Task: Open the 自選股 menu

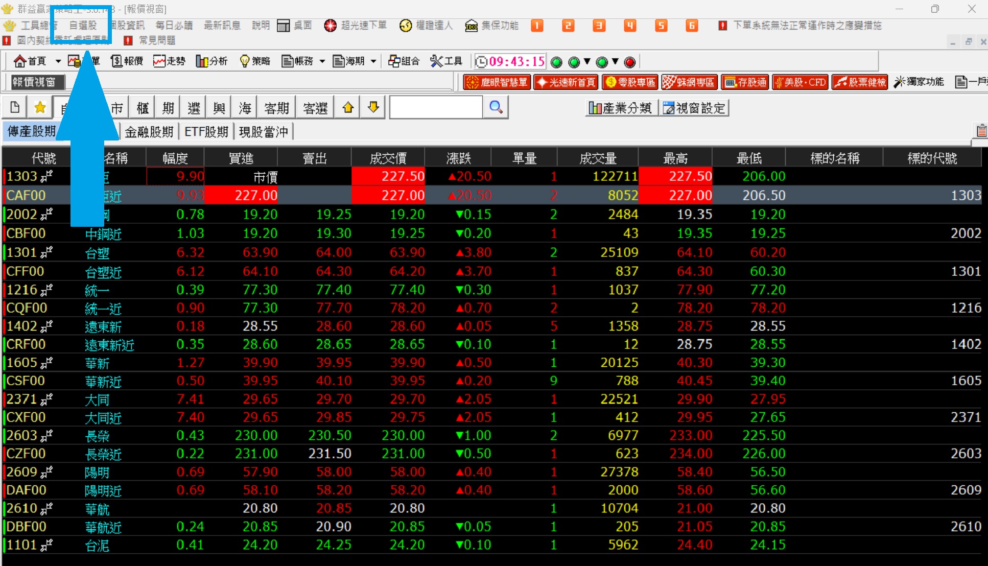Action: 83,26
